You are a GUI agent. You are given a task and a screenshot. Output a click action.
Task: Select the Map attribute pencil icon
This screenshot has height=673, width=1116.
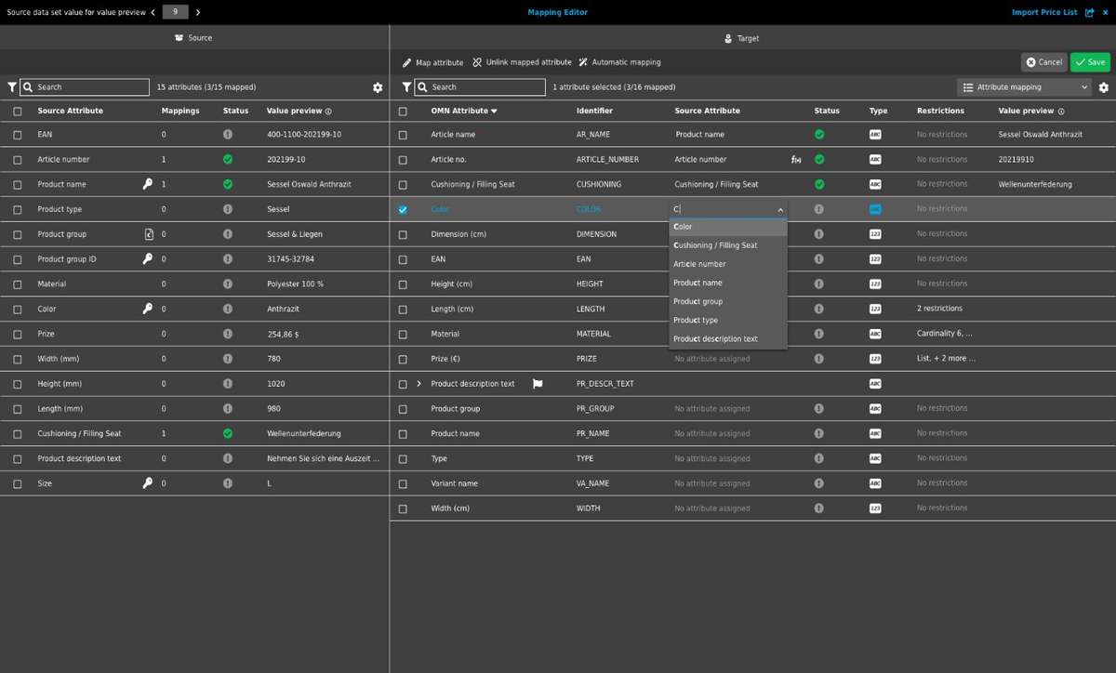tap(407, 62)
